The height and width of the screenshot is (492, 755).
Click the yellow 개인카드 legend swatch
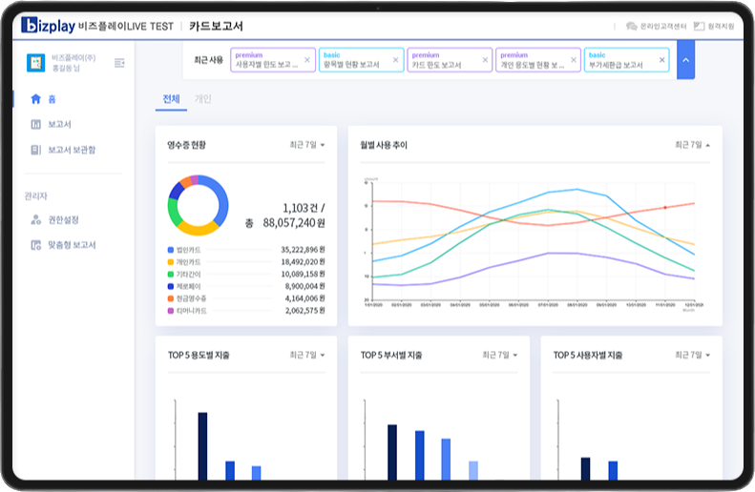pos(171,262)
